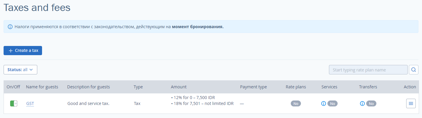Click the On/Off column header
Image resolution: width=422 pixels, height=118 pixels.
13,87
